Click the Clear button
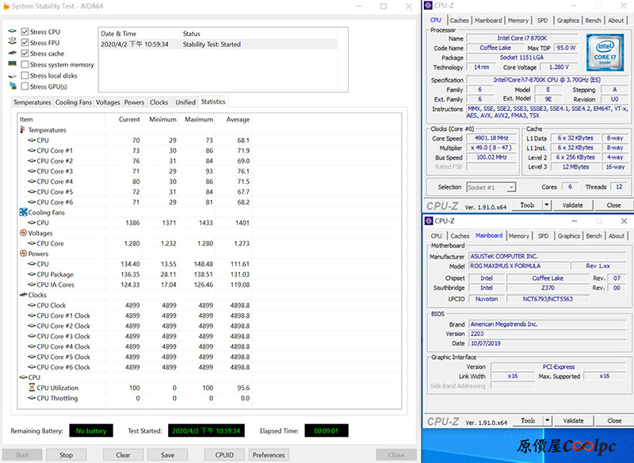The width and height of the screenshot is (634, 463). [123, 455]
